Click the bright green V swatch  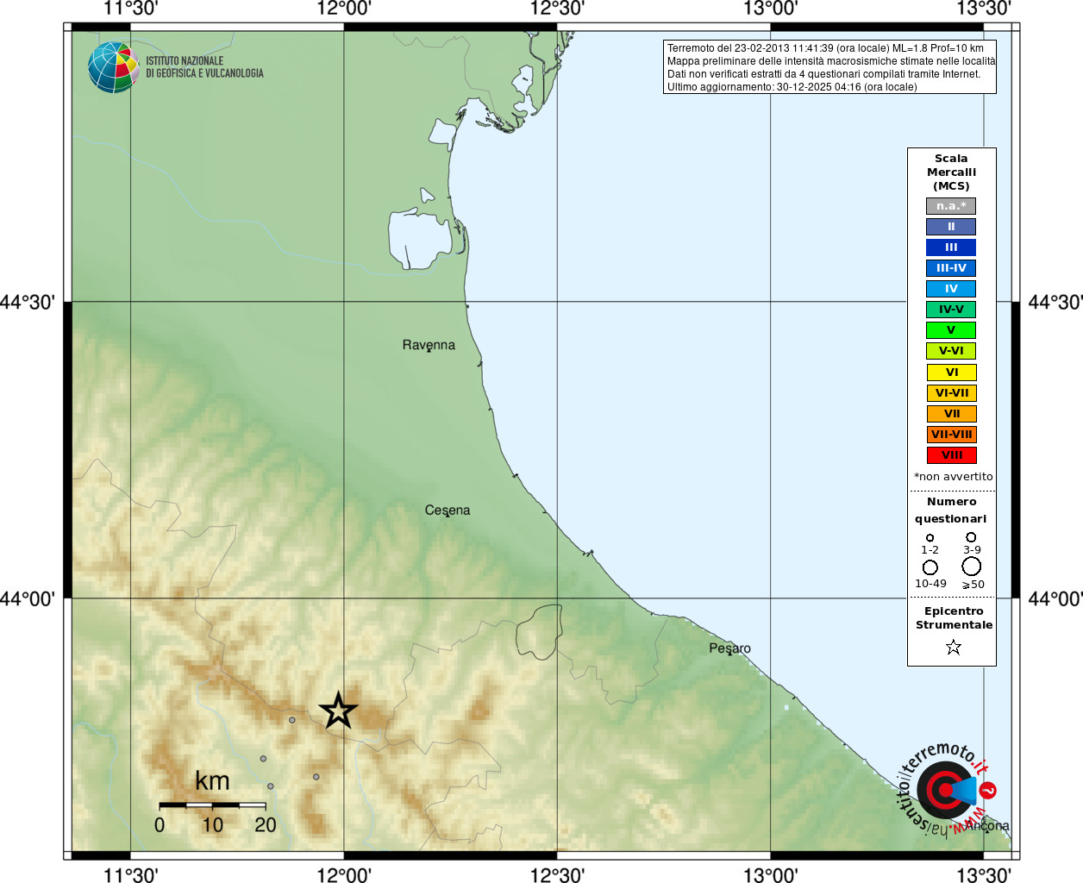coord(951,330)
